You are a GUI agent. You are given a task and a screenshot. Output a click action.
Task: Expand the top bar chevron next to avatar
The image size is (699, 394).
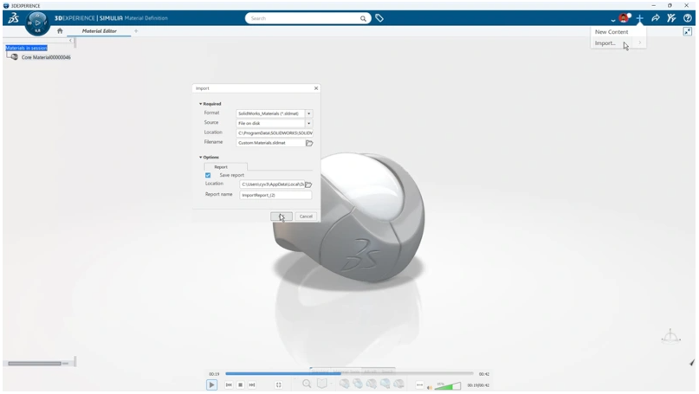coord(613,20)
